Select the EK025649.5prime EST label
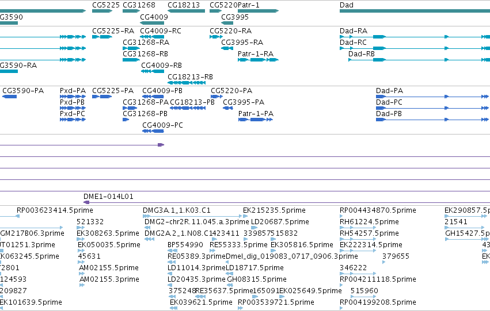 click(x=310, y=291)
